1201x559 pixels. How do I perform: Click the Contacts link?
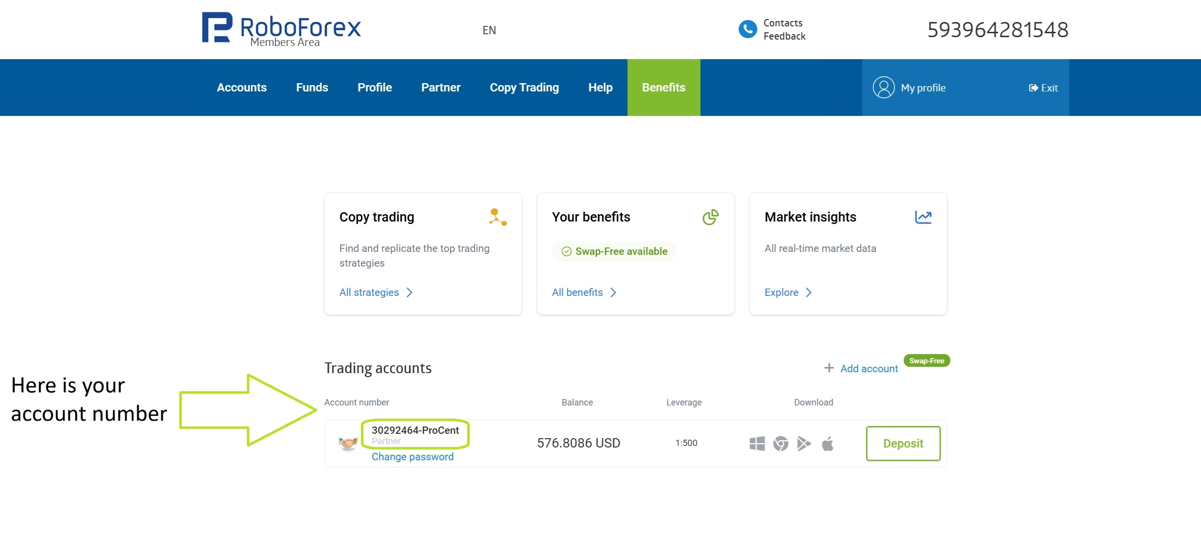[783, 23]
